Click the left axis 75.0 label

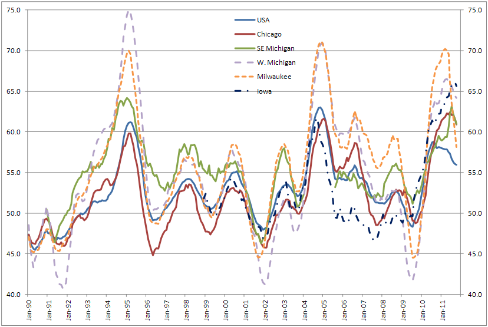click(x=14, y=10)
